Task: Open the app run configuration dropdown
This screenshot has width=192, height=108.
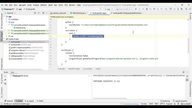Action: tap(109, 9)
